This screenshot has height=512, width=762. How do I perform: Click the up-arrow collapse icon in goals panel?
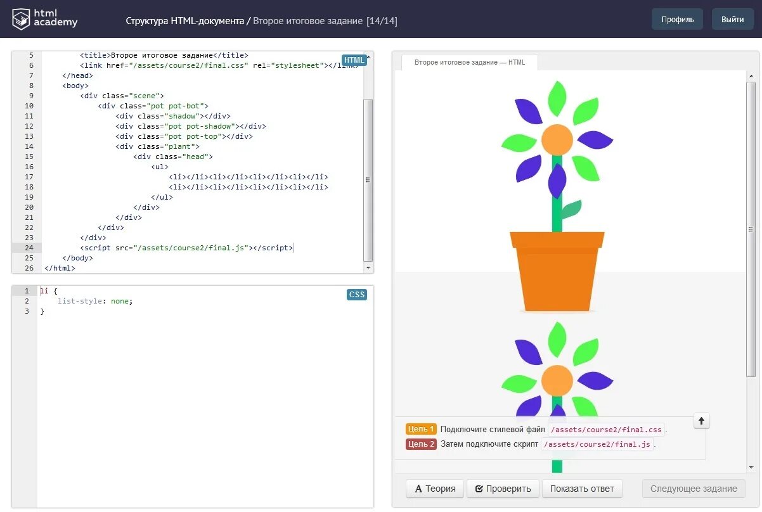tap(701, 421)
